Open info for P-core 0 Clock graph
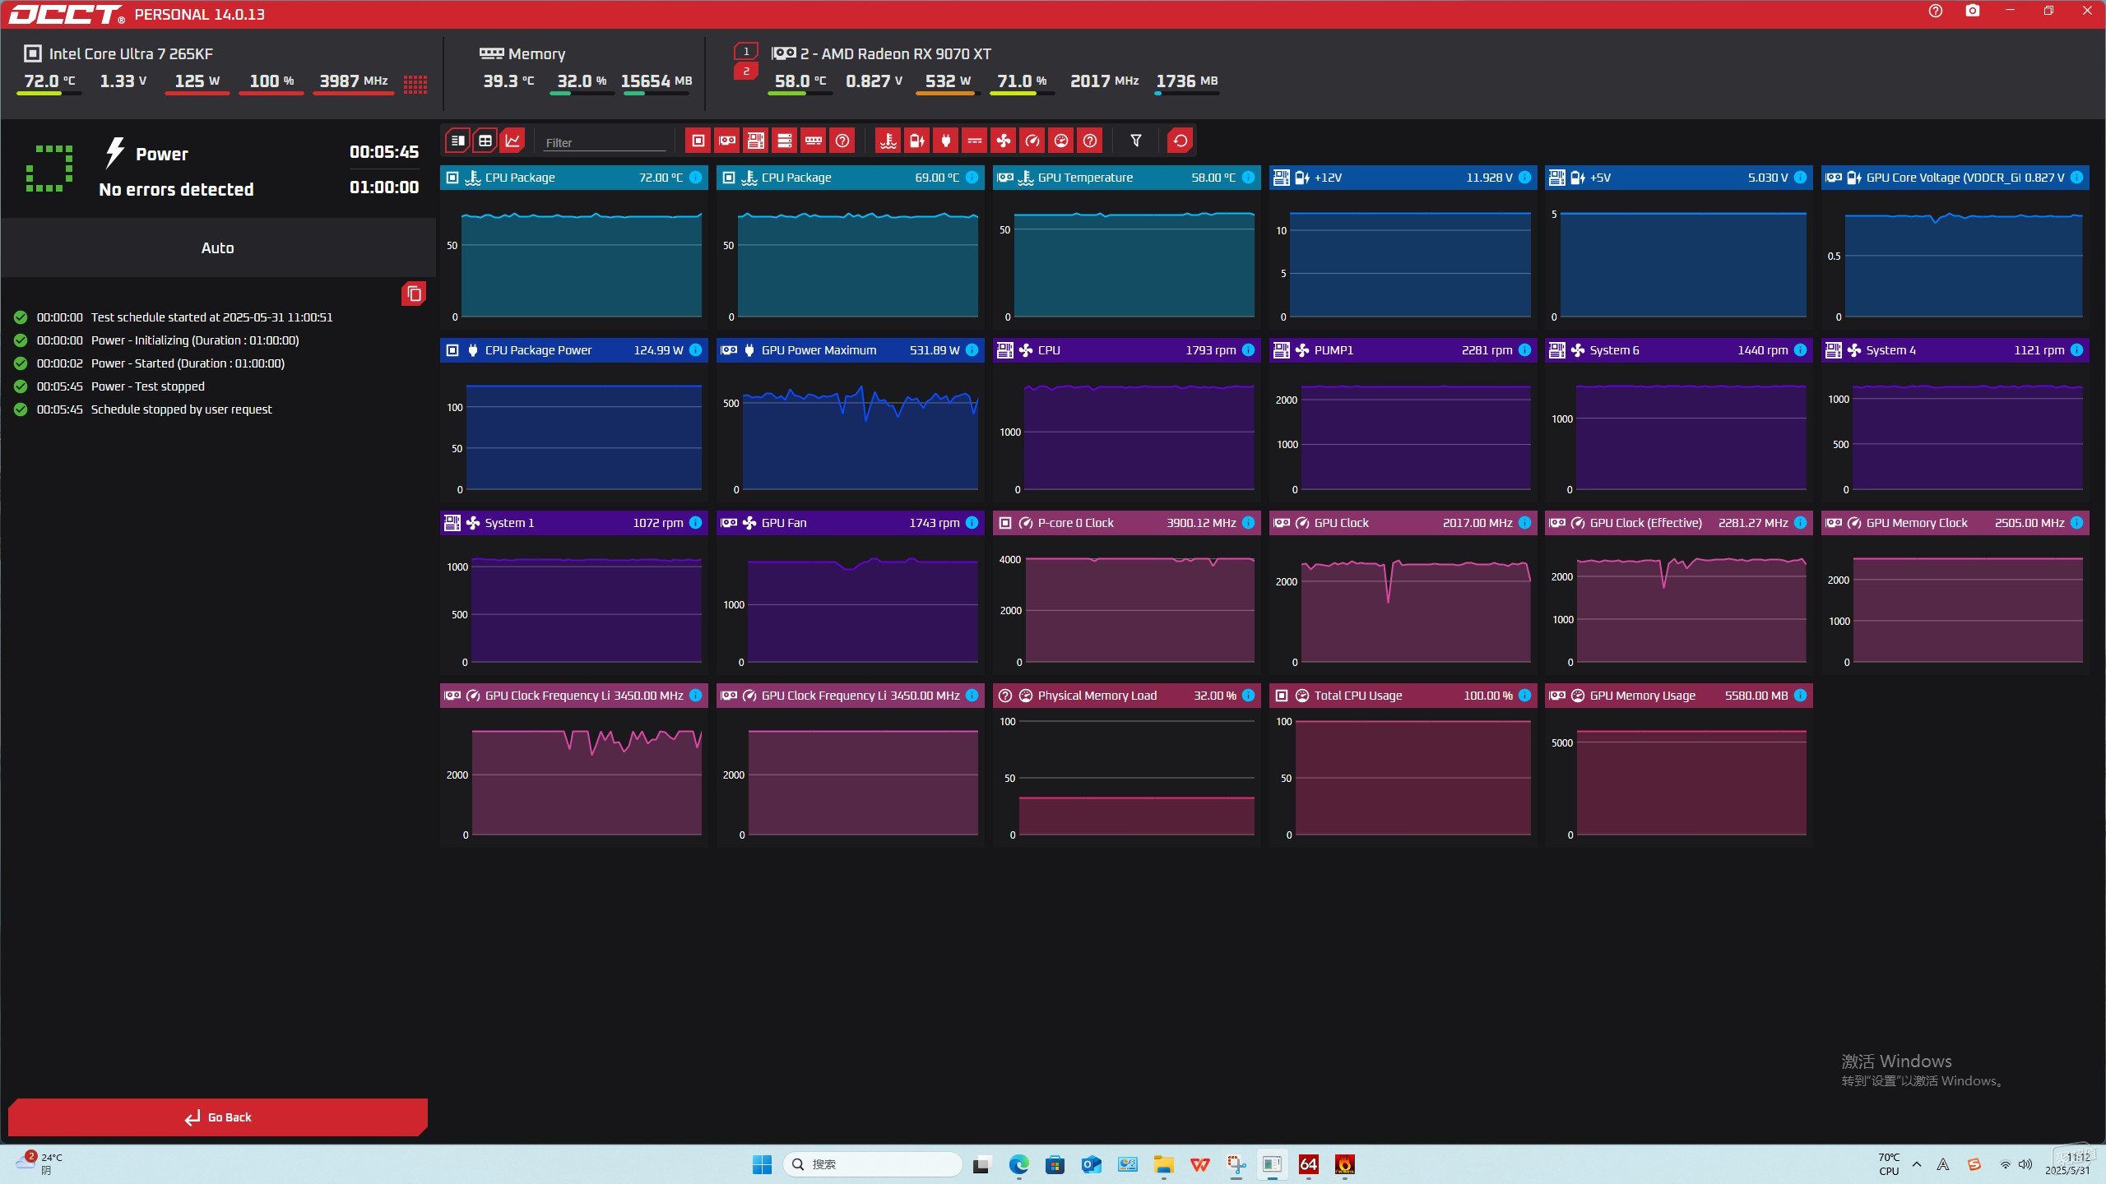 [x=1249, y=523]
